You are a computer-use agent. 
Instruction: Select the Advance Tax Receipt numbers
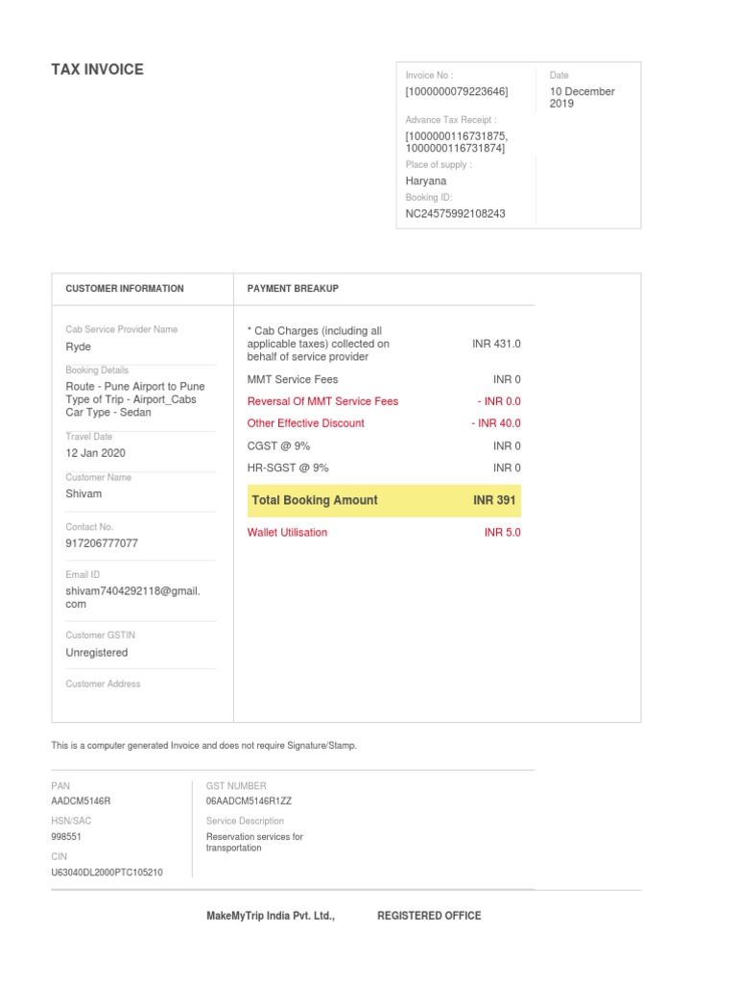pyautogui.click(x=456, y=142)
